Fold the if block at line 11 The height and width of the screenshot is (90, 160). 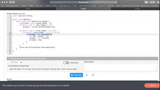click(x=12, y=34)
